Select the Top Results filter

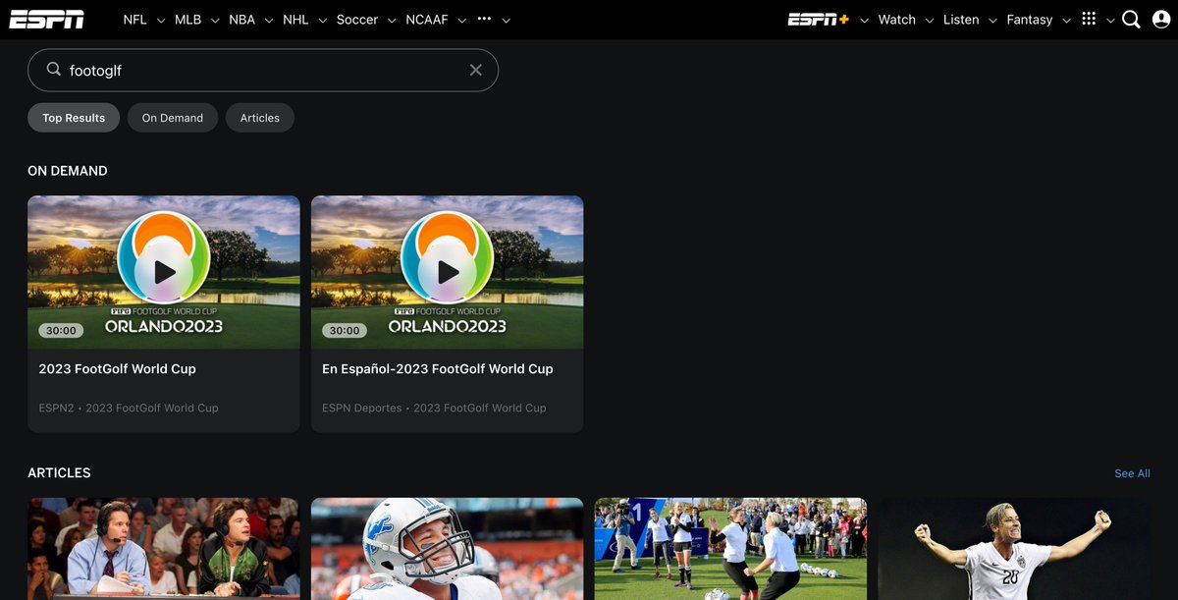(x=74, y=118)
